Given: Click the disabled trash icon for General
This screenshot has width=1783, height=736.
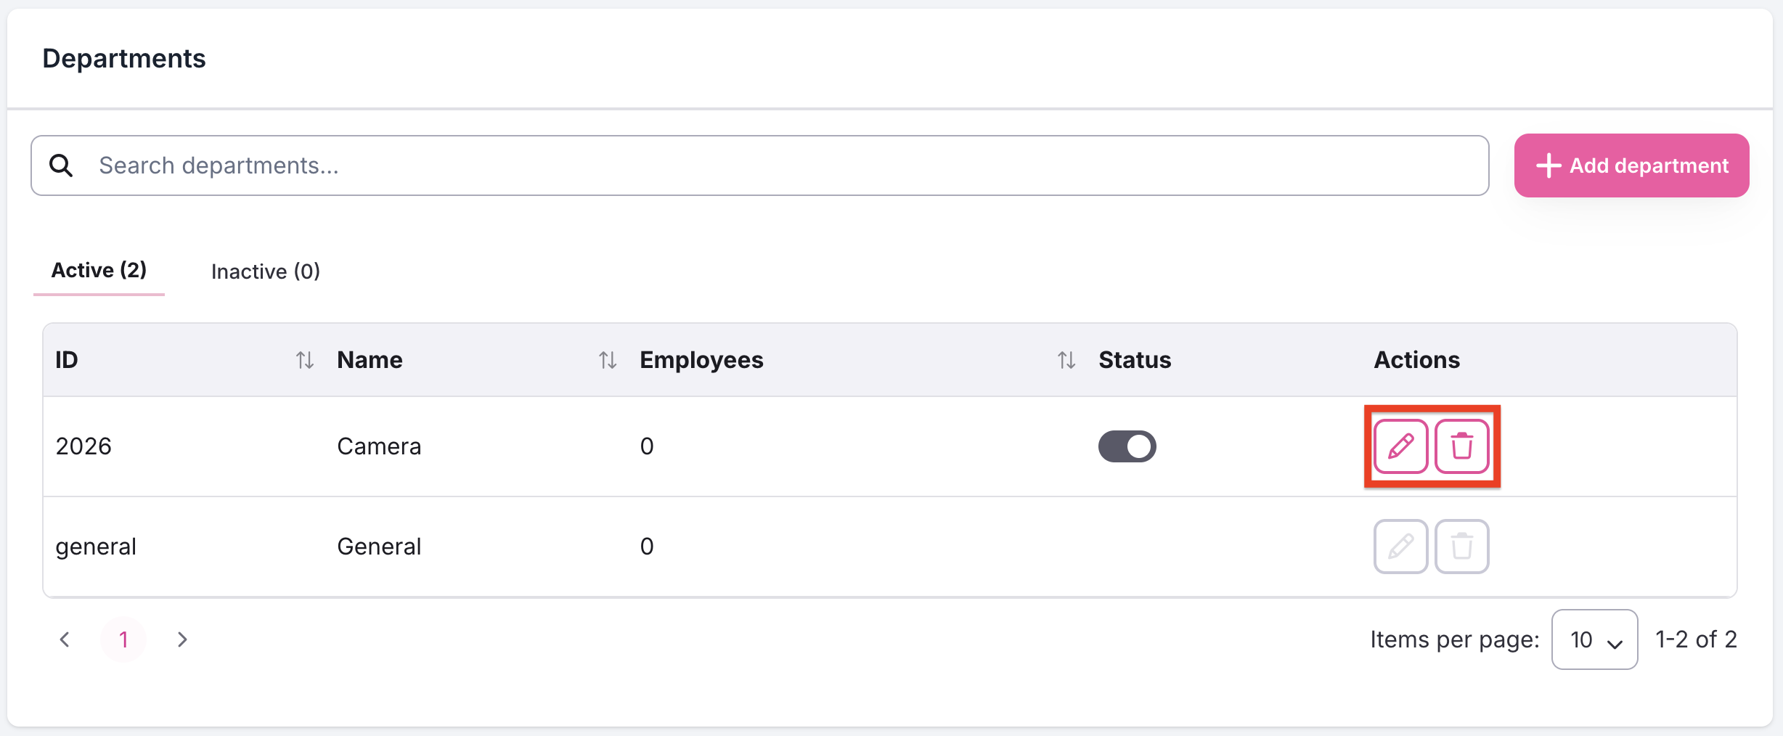Looking at the screenshot, I should coord(1462,547).
